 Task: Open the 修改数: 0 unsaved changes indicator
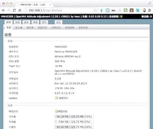click(147, 16)
